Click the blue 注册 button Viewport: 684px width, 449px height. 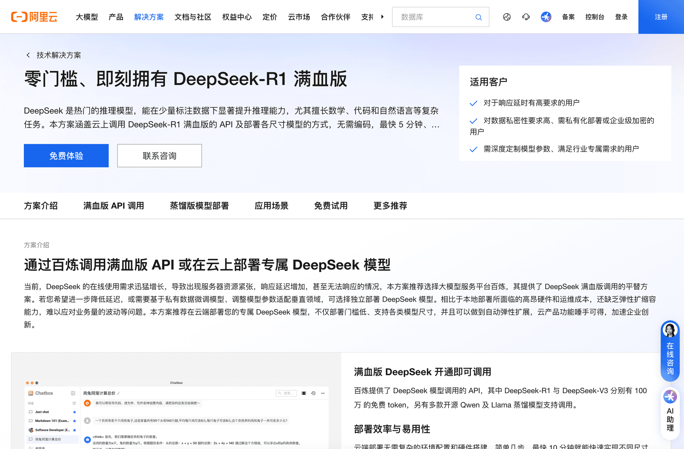(661, 17)
